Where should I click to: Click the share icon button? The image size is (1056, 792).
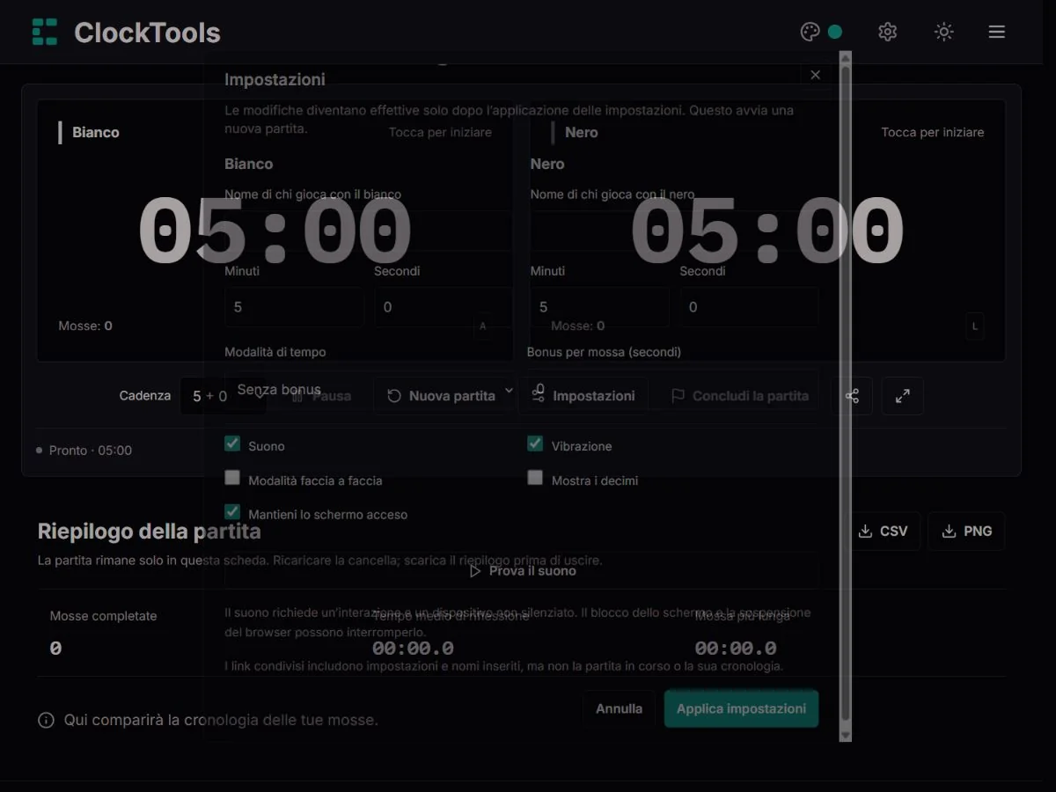point(852,396)
